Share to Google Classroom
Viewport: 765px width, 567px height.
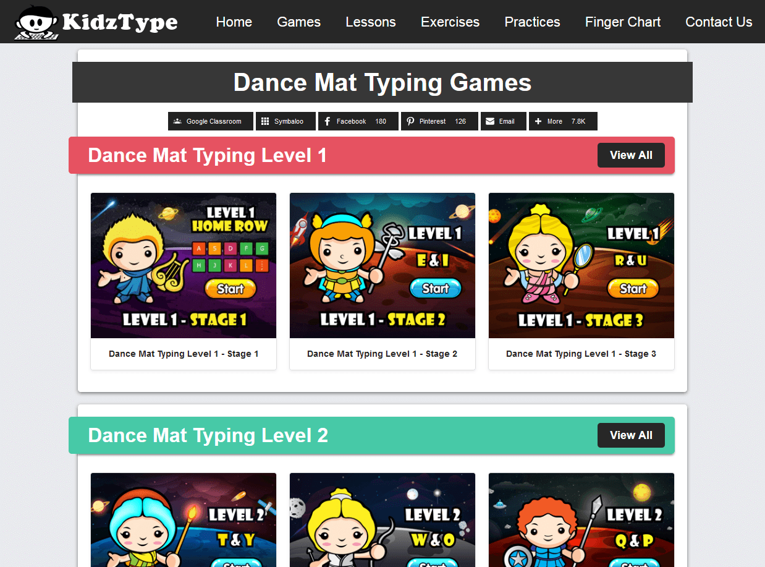click(x=211, y=121)
